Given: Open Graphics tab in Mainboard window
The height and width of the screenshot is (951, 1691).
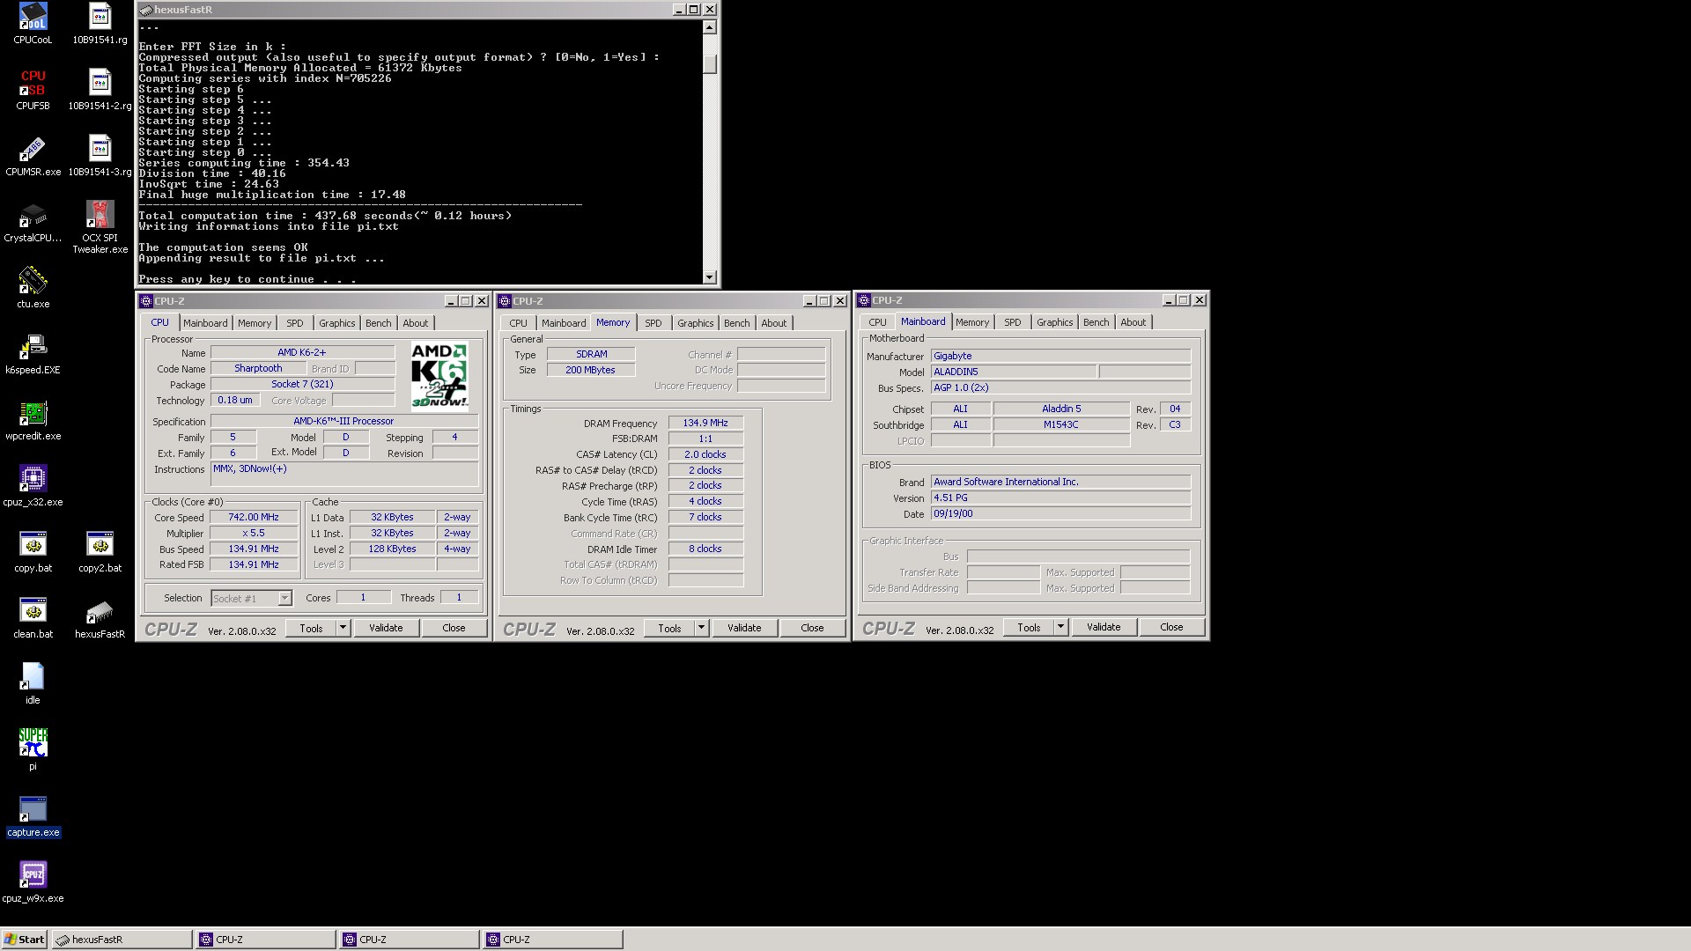Looking at the screenshot, I should pos(1054,322).
